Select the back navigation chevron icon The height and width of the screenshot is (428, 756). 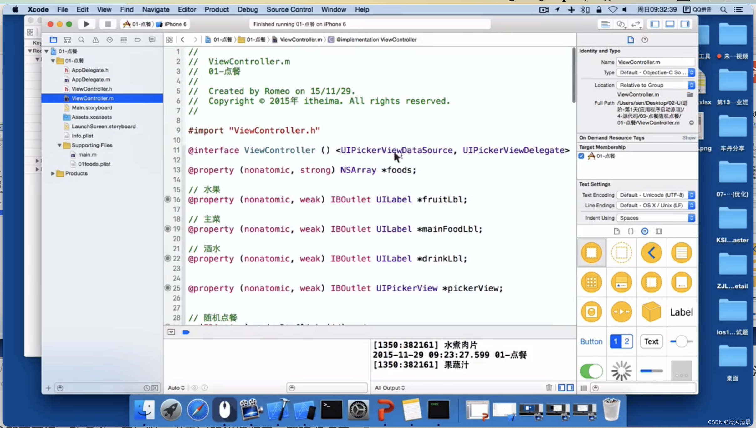(x=182, y=39)
